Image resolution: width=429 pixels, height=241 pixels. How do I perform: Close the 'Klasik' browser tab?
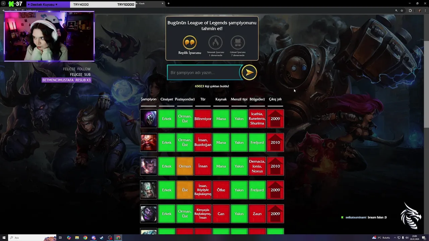point(163,3)
